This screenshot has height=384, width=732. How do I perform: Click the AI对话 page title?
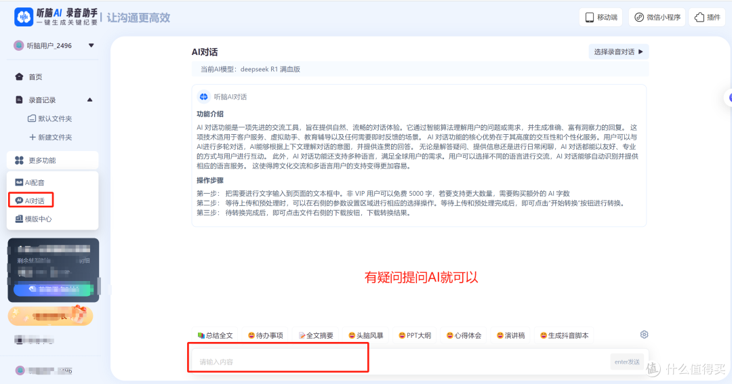point(205,52)
